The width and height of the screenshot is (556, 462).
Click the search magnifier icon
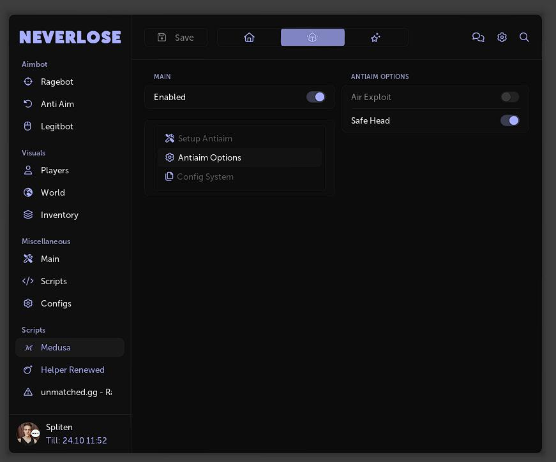[524, 37]
